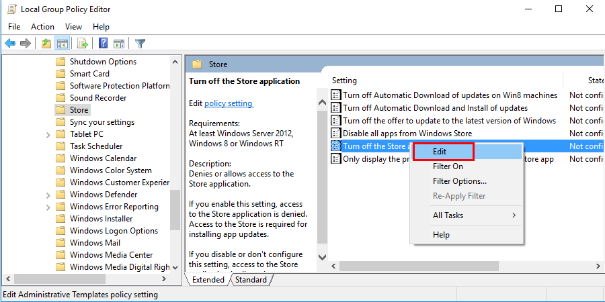The width and height of the screenshot is (605, 302).
Task: Choose Filter On in the context menu
Action: point(467,166)
